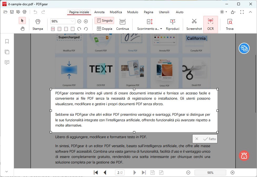Switch to the Annota tab
The width and height of the screenshot is (257, 177).
tap(99, 12)
